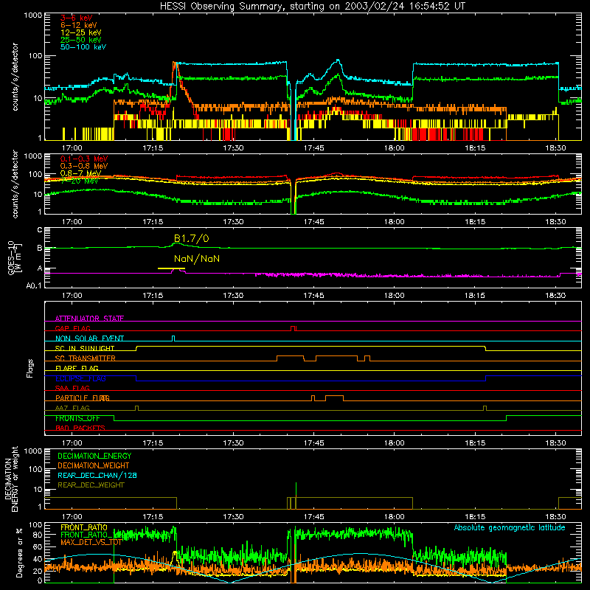590x590 pixels.
Task: Select the BAD_PACKETS flag label
Action: [x=80, y=428]
